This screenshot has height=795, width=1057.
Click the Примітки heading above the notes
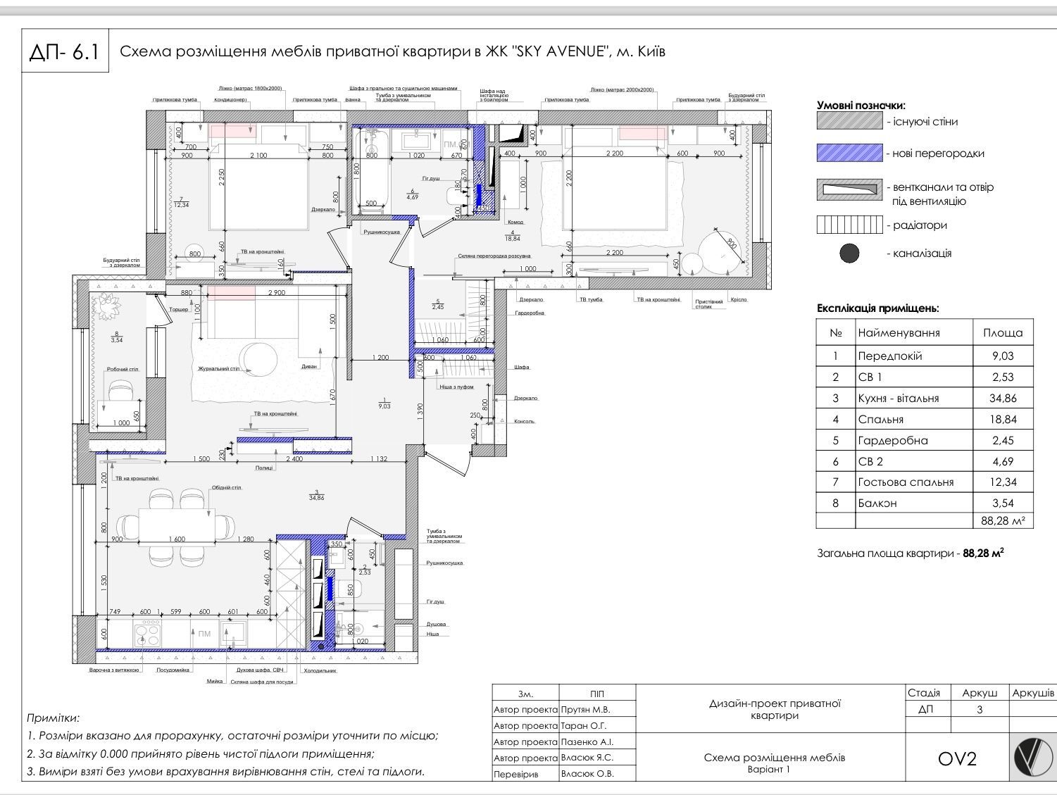(x=53, y=718)
